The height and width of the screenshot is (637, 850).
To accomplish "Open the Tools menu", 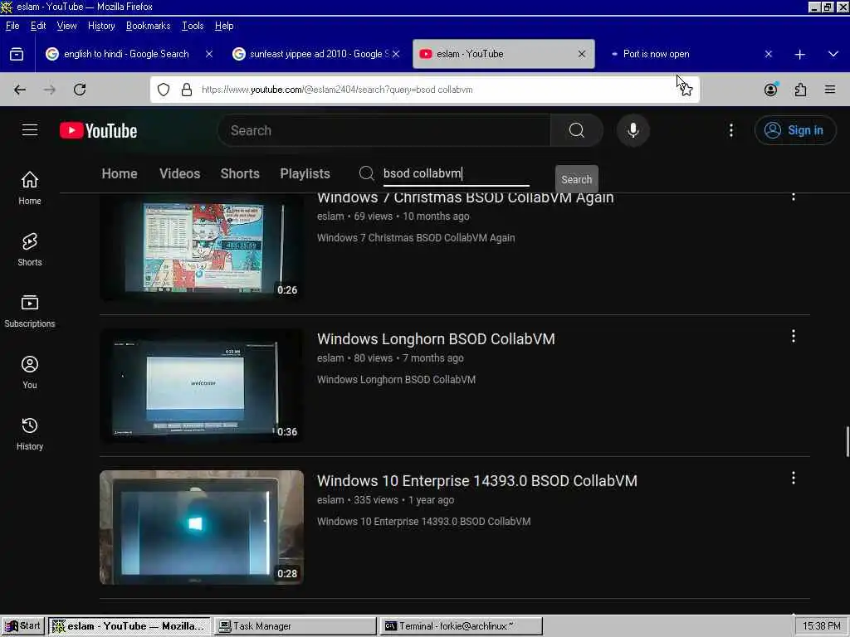I will [x=193, y=26].
